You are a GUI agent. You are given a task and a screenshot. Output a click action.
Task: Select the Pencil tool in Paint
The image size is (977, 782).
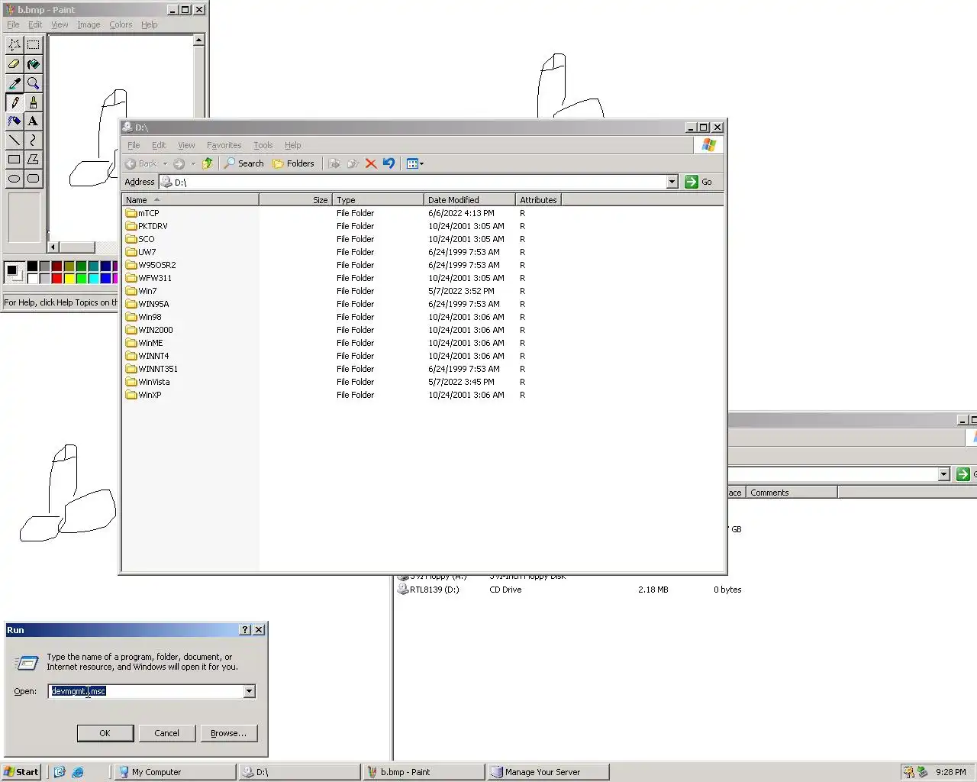tap(15, 102)
